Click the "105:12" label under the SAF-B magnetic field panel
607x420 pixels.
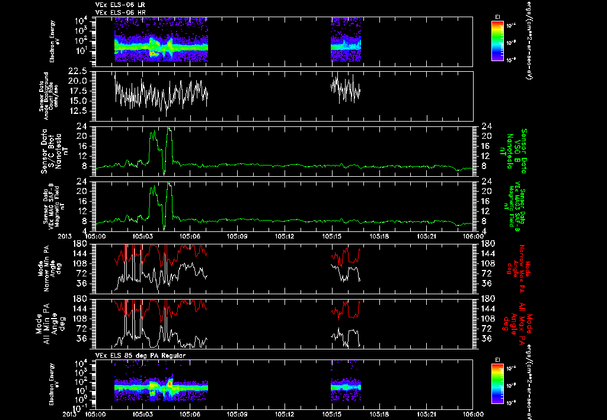[285, 236]
